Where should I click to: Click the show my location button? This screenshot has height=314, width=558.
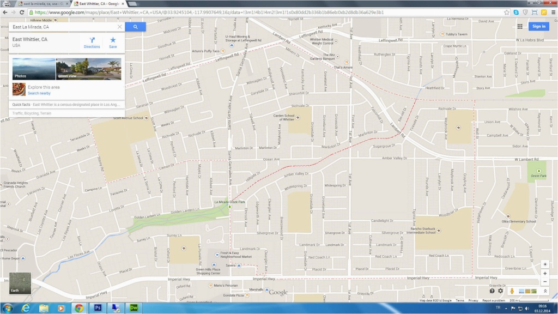tap(544, 264)
